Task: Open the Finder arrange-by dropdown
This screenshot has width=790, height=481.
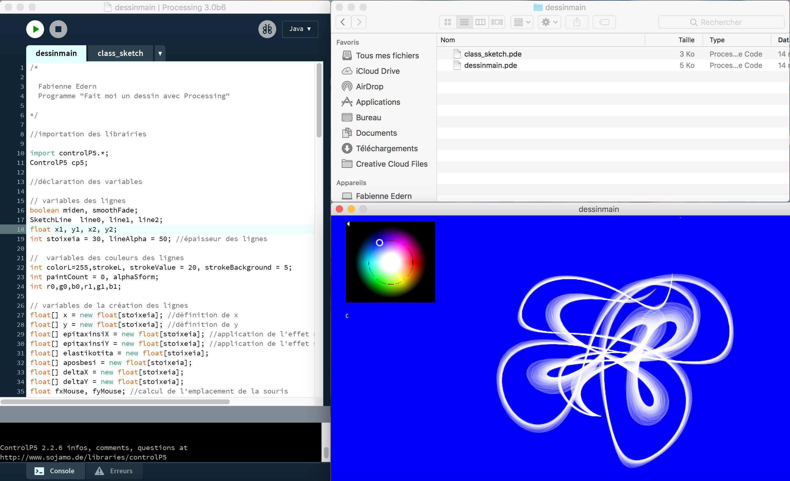Action: tap(522, 22)
